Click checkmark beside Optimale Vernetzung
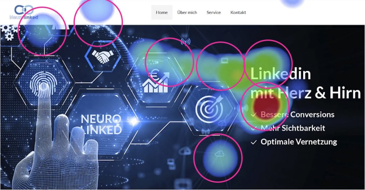 254,142
